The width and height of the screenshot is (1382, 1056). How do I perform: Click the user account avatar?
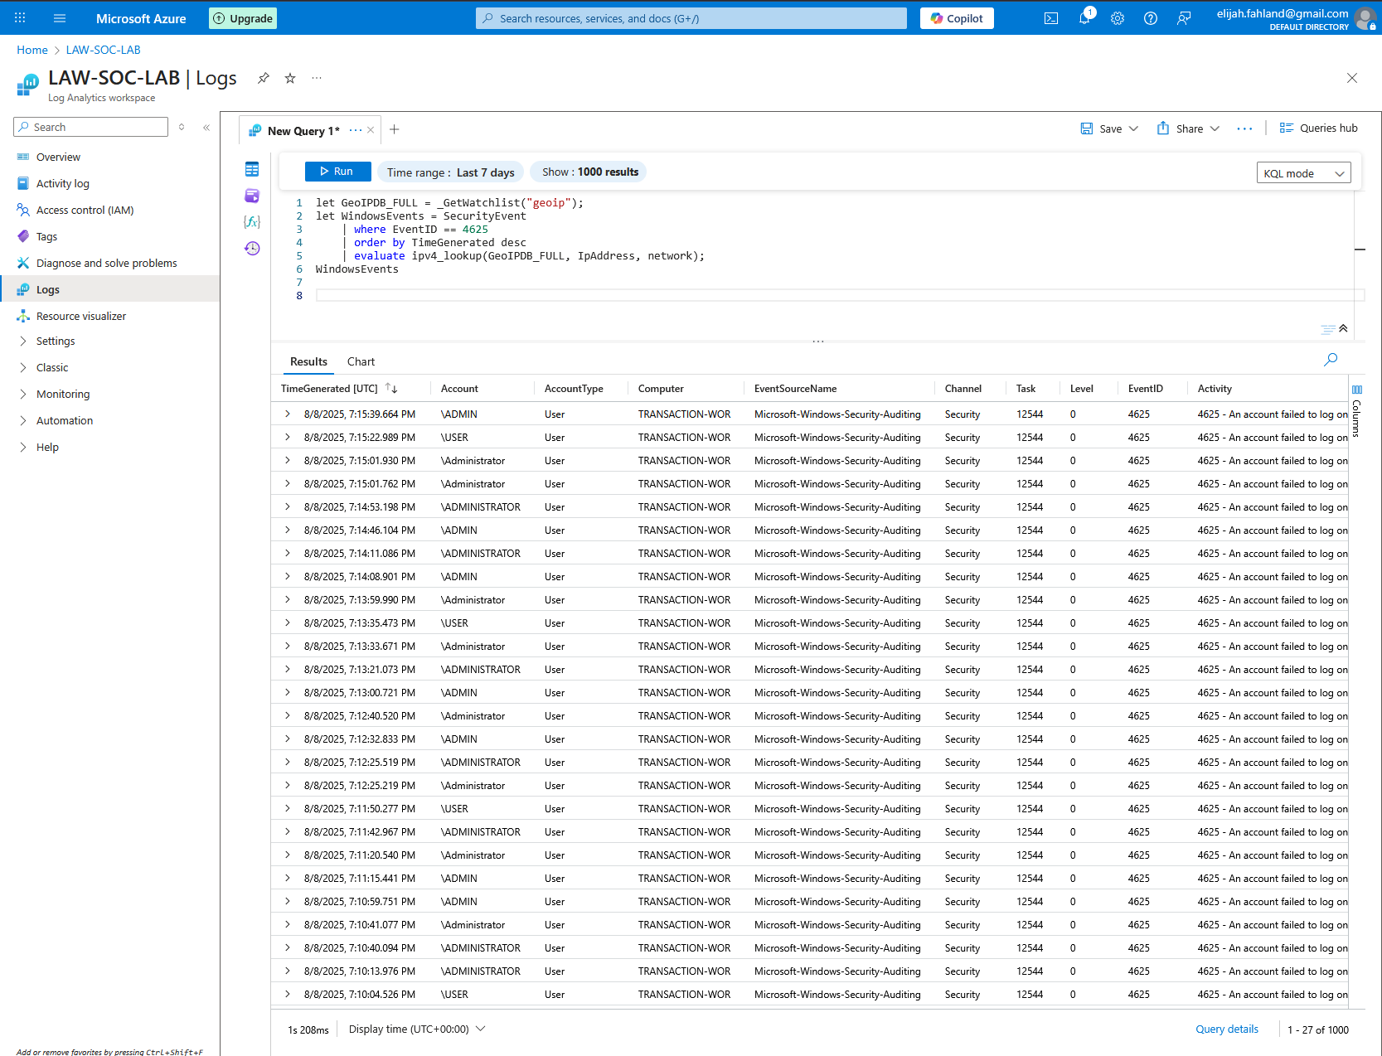click(x=1365, y=18)
